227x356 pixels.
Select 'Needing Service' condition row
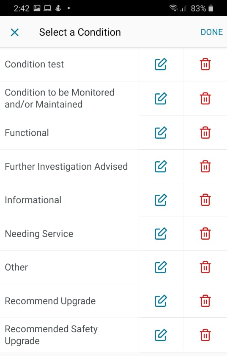click(69, 234)
